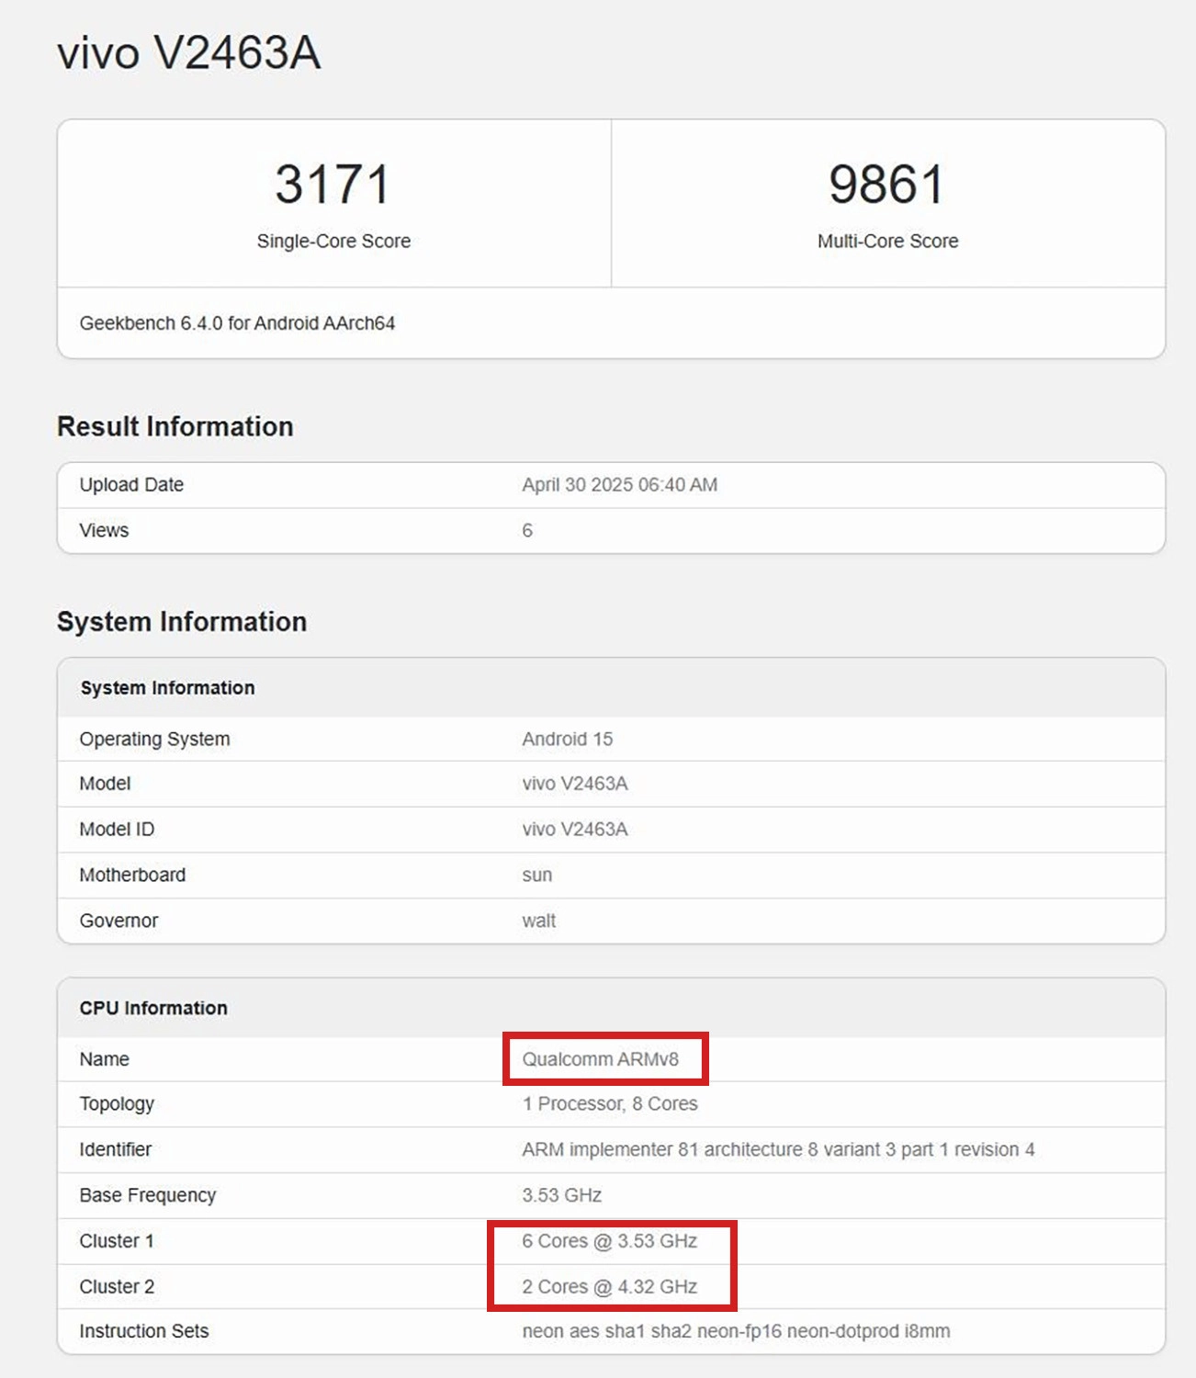The width and height of the screenshot is (1196, 1378).
Task: Click the 'vivo V2463A' page title
Action: tap(189, 52)
